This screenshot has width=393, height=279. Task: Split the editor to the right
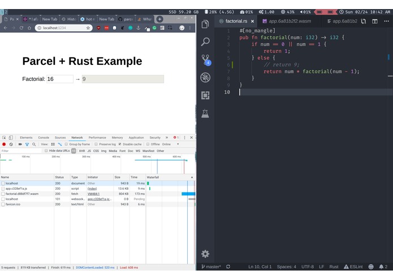pyautogui.click(x=374, y=21)
